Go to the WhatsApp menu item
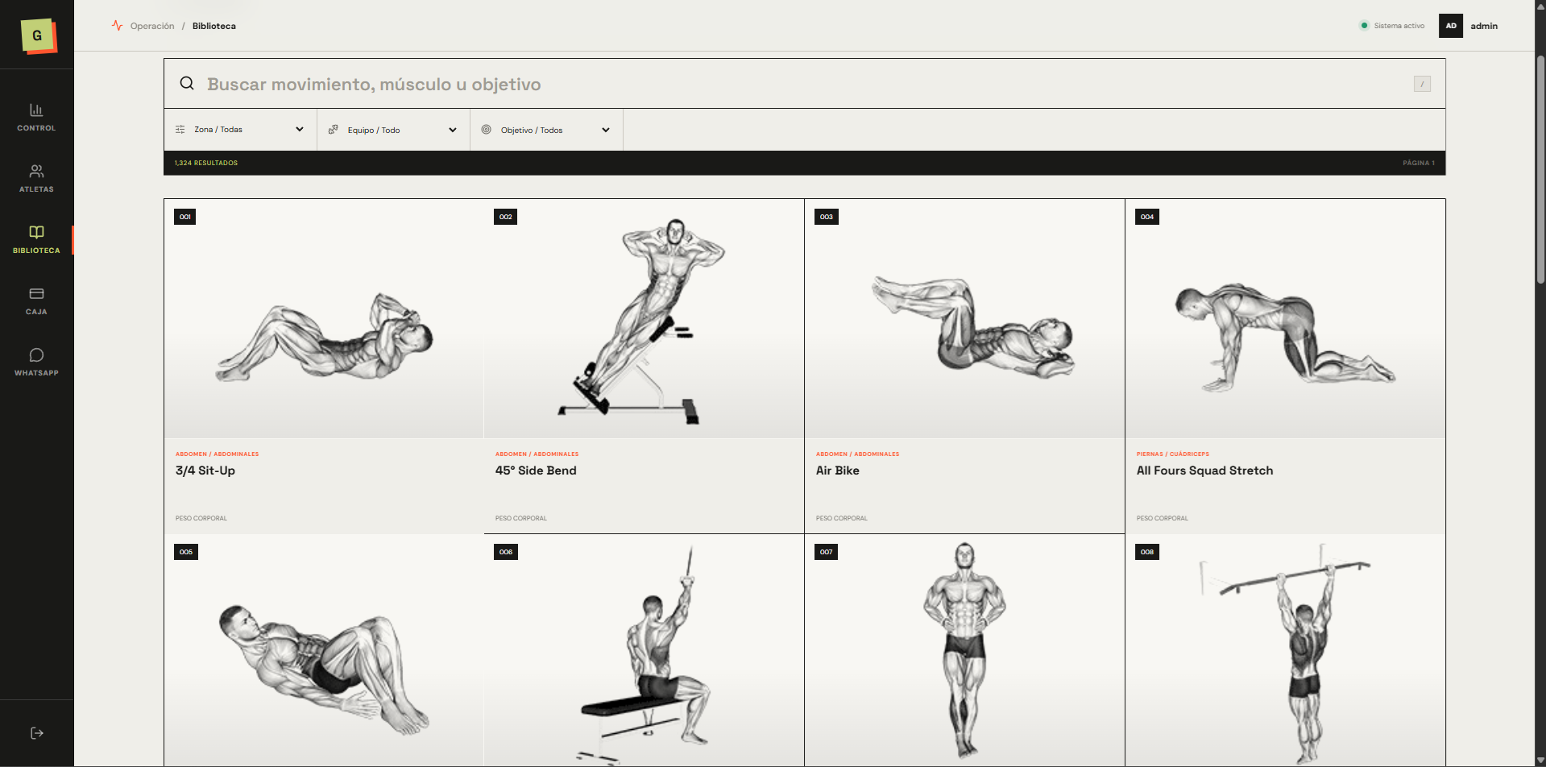 (36, 362)
